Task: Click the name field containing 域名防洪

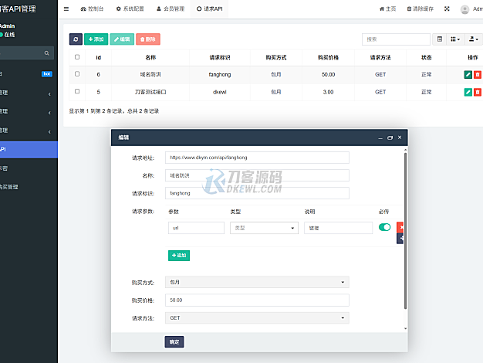Action: coord(257,175)
